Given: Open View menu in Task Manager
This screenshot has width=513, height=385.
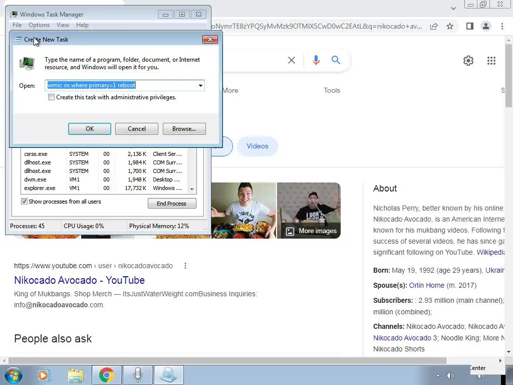Looking at the screenshot, I should pos(63,25).
